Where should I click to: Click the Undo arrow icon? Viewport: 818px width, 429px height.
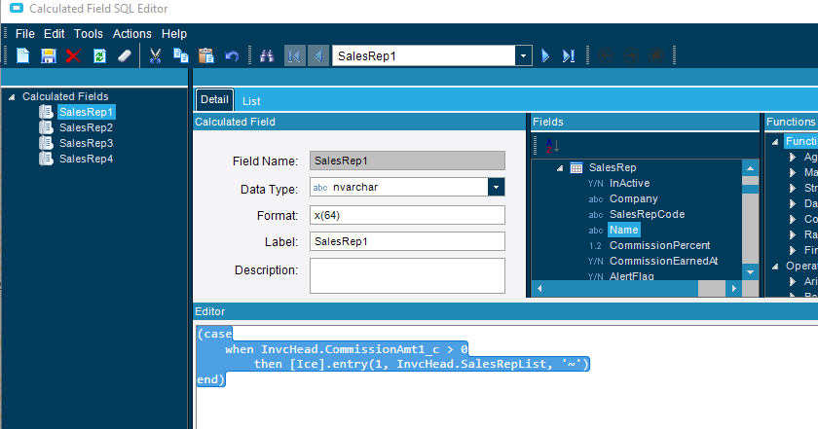[x=232, y=55]
